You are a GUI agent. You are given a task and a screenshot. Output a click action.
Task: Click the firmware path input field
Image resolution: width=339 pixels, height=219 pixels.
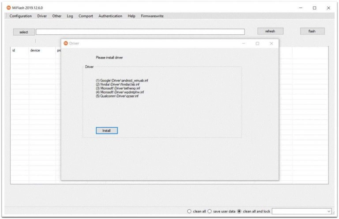tap(140, 32)
